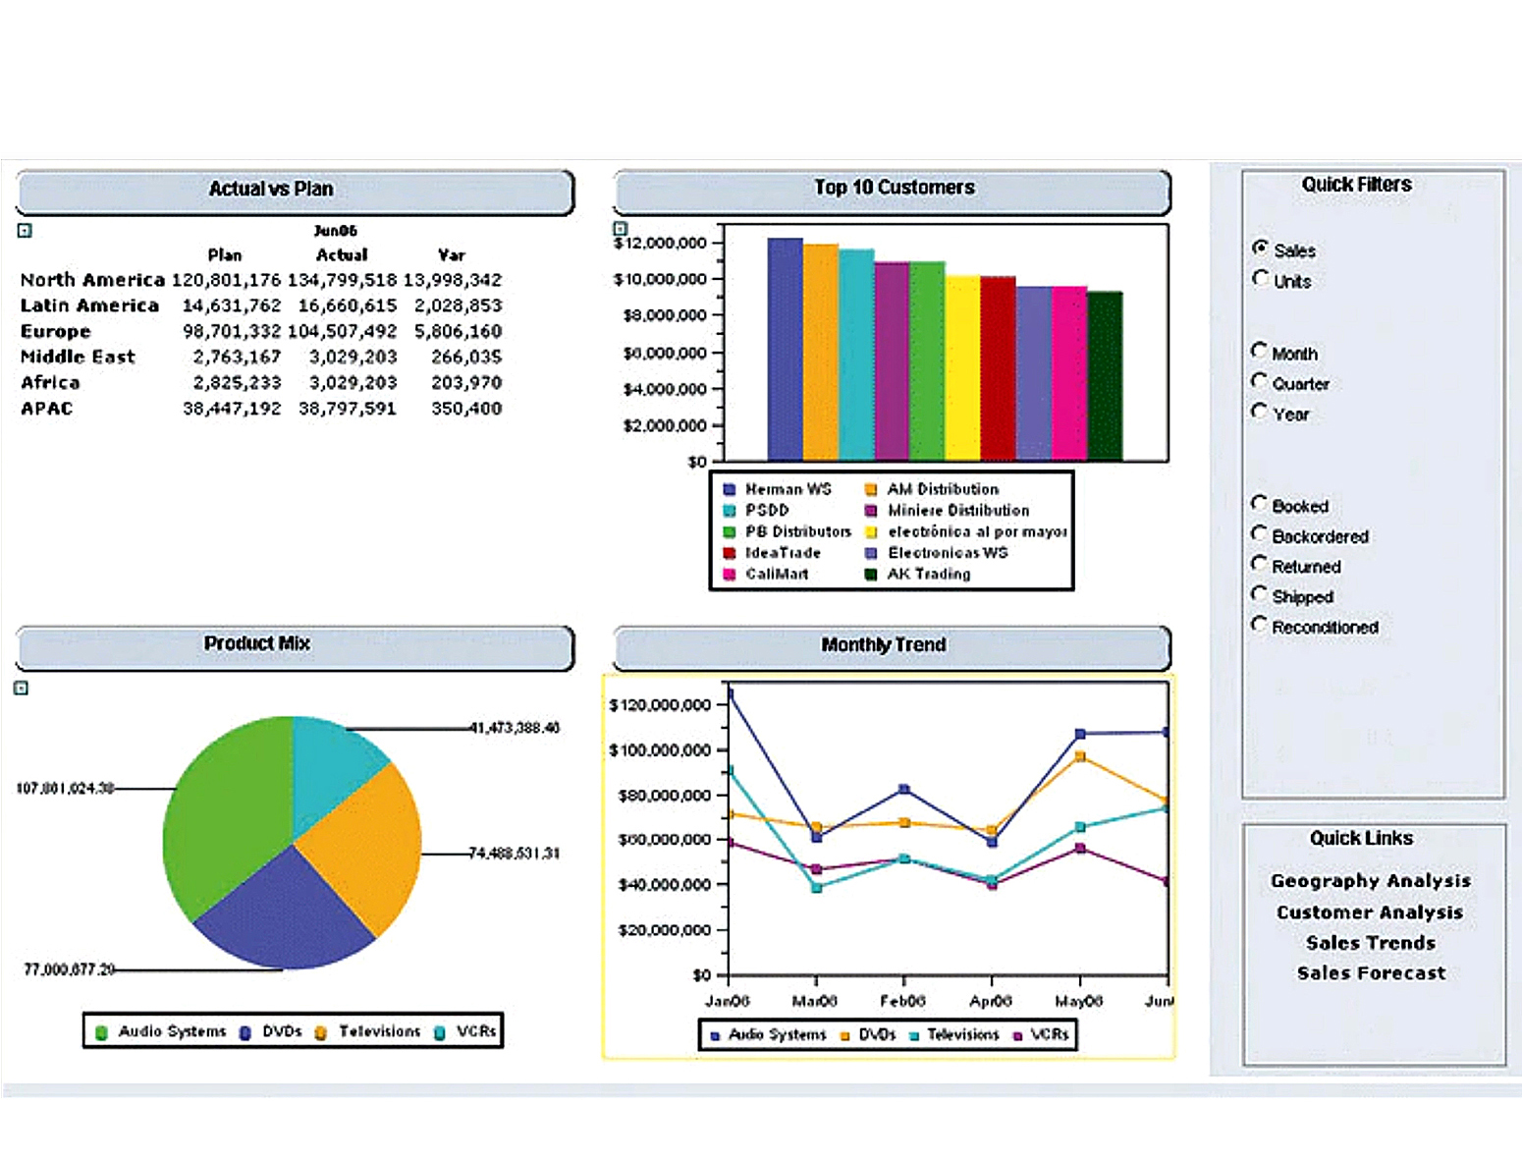The height and width of the screenshot is (1161, 1522).
Task: Click the Top 10 Customers panel header
Action: [892, 192]
